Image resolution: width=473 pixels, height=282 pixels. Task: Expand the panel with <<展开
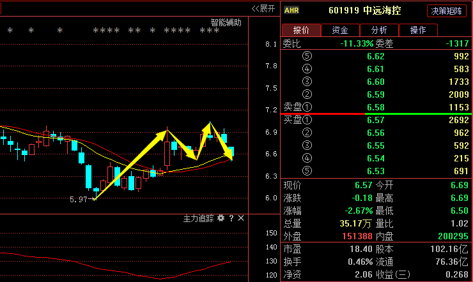pos(263,8)
